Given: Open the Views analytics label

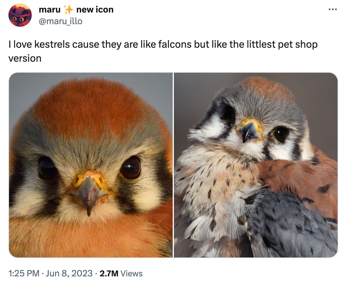Looking at the screenshot, I should coord(132,273).
